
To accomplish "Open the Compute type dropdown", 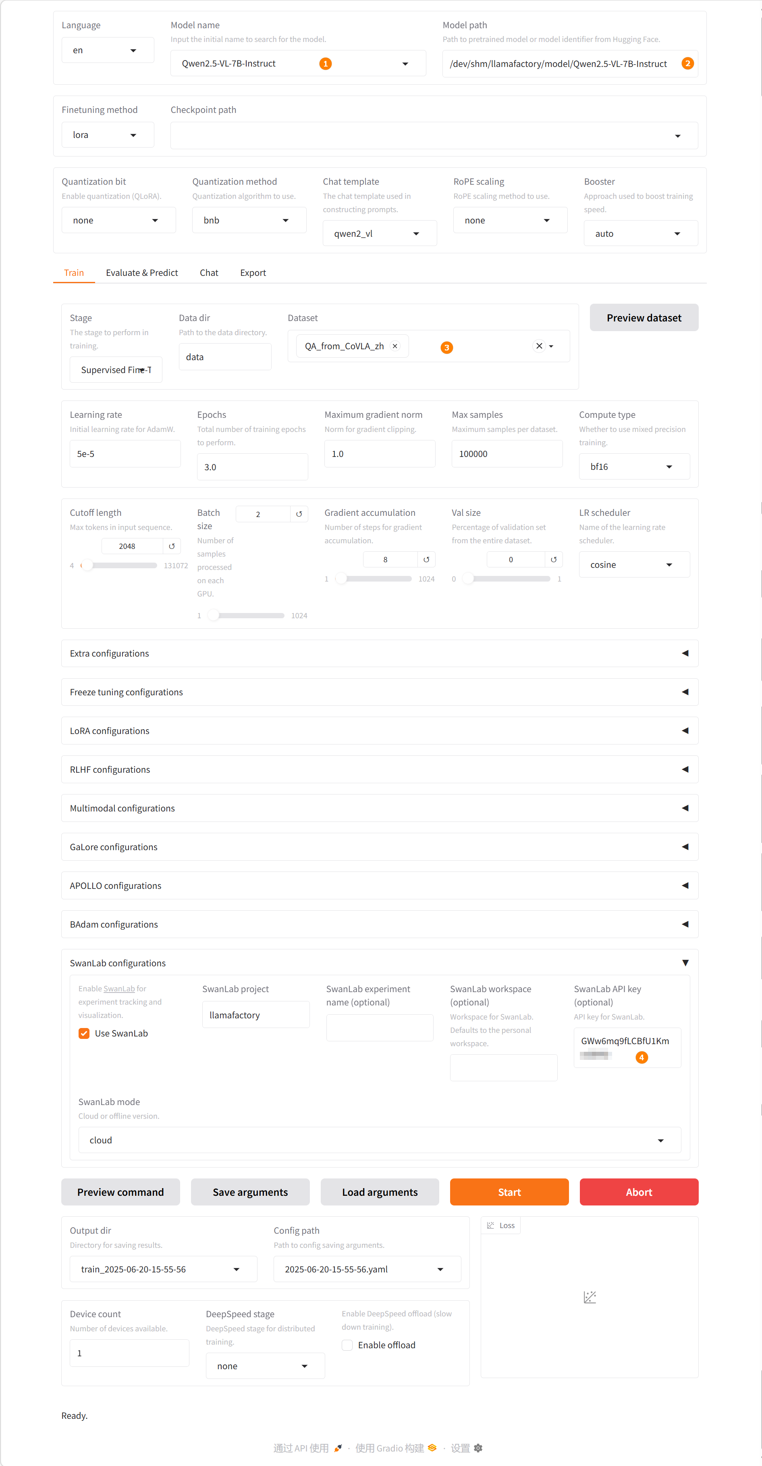I will (x=634, y=467).
